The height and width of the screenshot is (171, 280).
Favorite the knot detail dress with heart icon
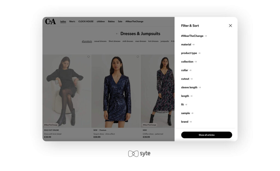[88, 57]
